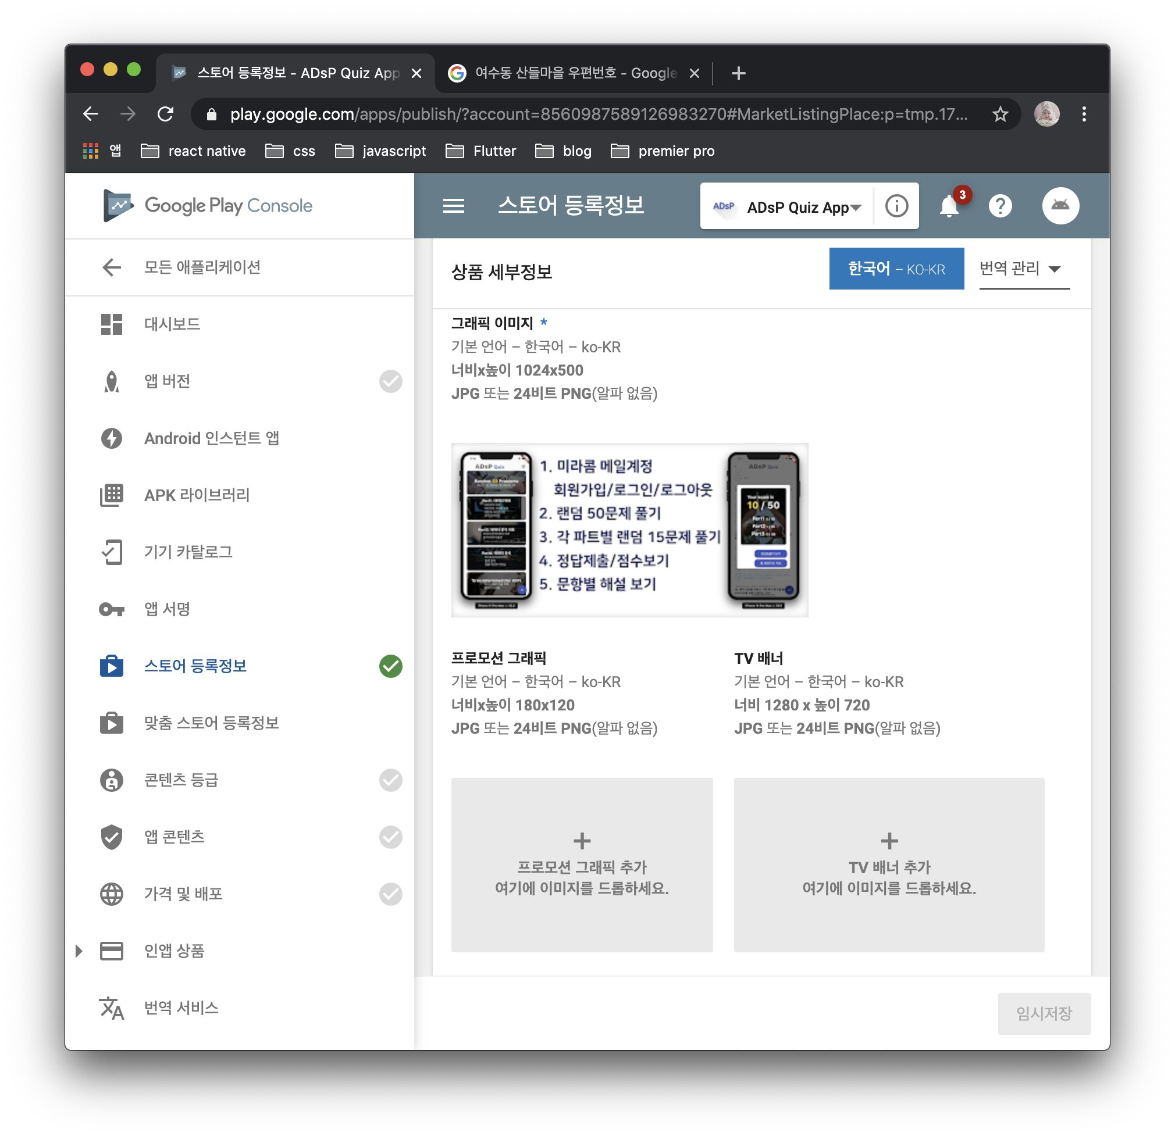Click the app info circle icon
This screenshot has width=1175, height=1136.
(x=896, y=206)
